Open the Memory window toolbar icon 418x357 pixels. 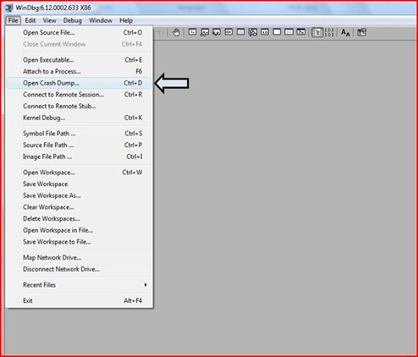pos(240,32)
